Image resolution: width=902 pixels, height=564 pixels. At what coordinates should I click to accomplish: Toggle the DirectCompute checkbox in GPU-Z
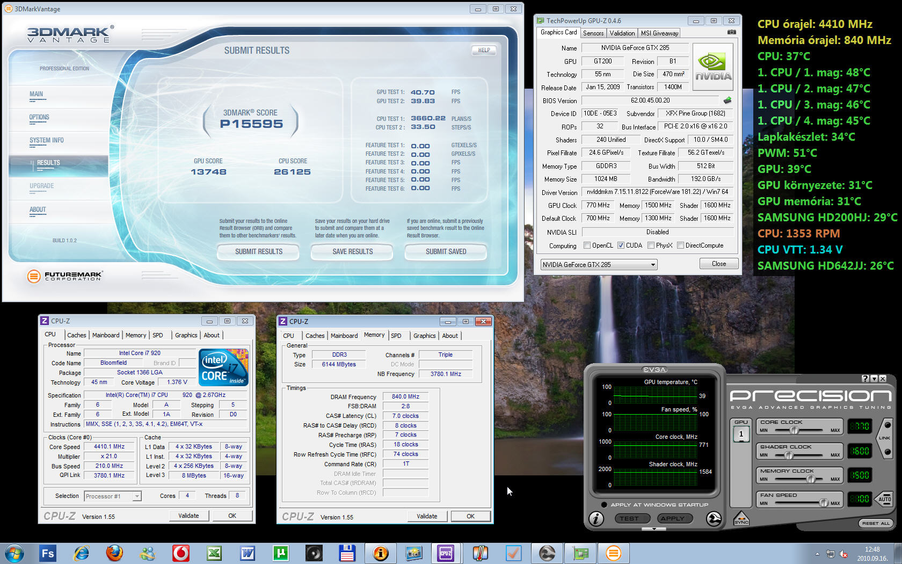pyautogui.click(x=680, y=245)
